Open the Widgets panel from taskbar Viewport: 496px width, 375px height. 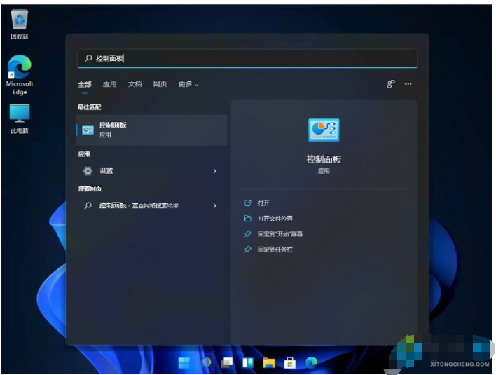[x=247, y=362]
